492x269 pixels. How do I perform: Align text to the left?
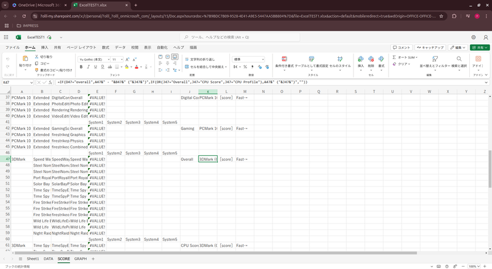[x=161, y=63]
